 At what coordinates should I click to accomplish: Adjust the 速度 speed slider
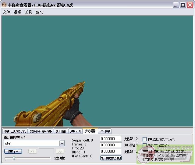coord(14,158)
